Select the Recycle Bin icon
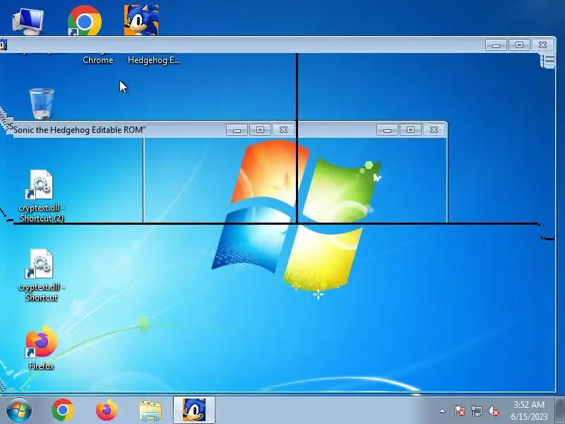Screen dimensions: 565x424 tap(42, 103)
